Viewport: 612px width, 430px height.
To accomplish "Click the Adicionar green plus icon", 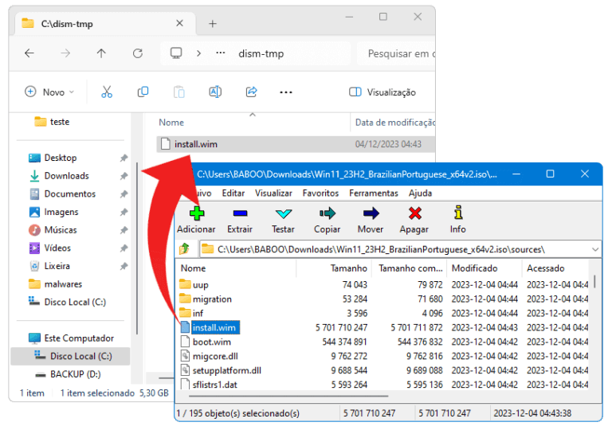I will pos(196,213).
